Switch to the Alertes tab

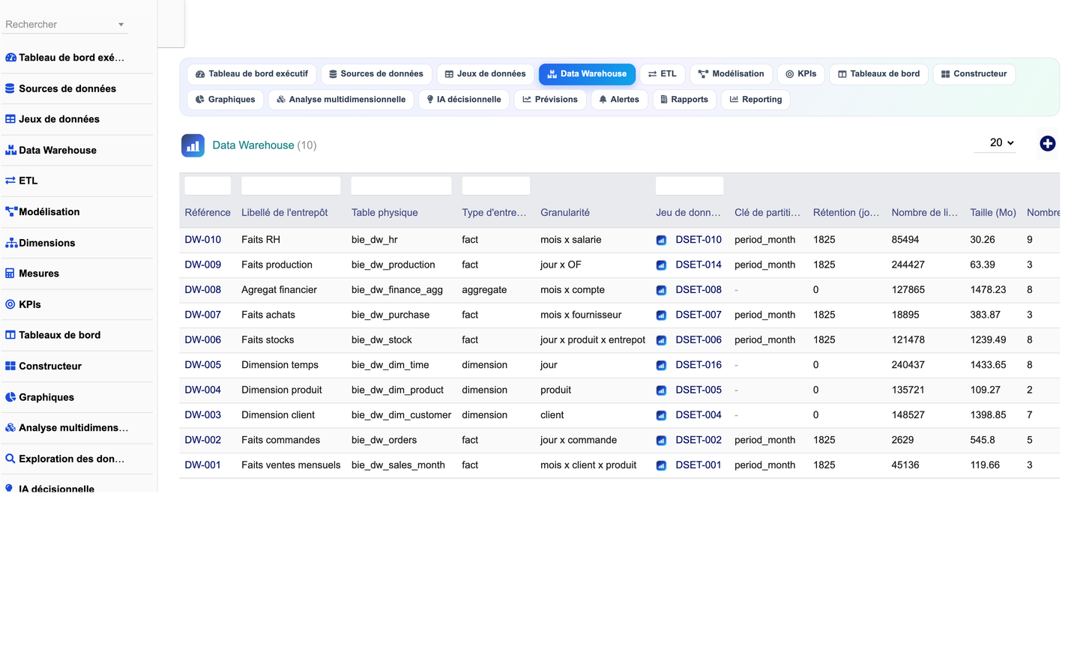(x=619, y=100)
